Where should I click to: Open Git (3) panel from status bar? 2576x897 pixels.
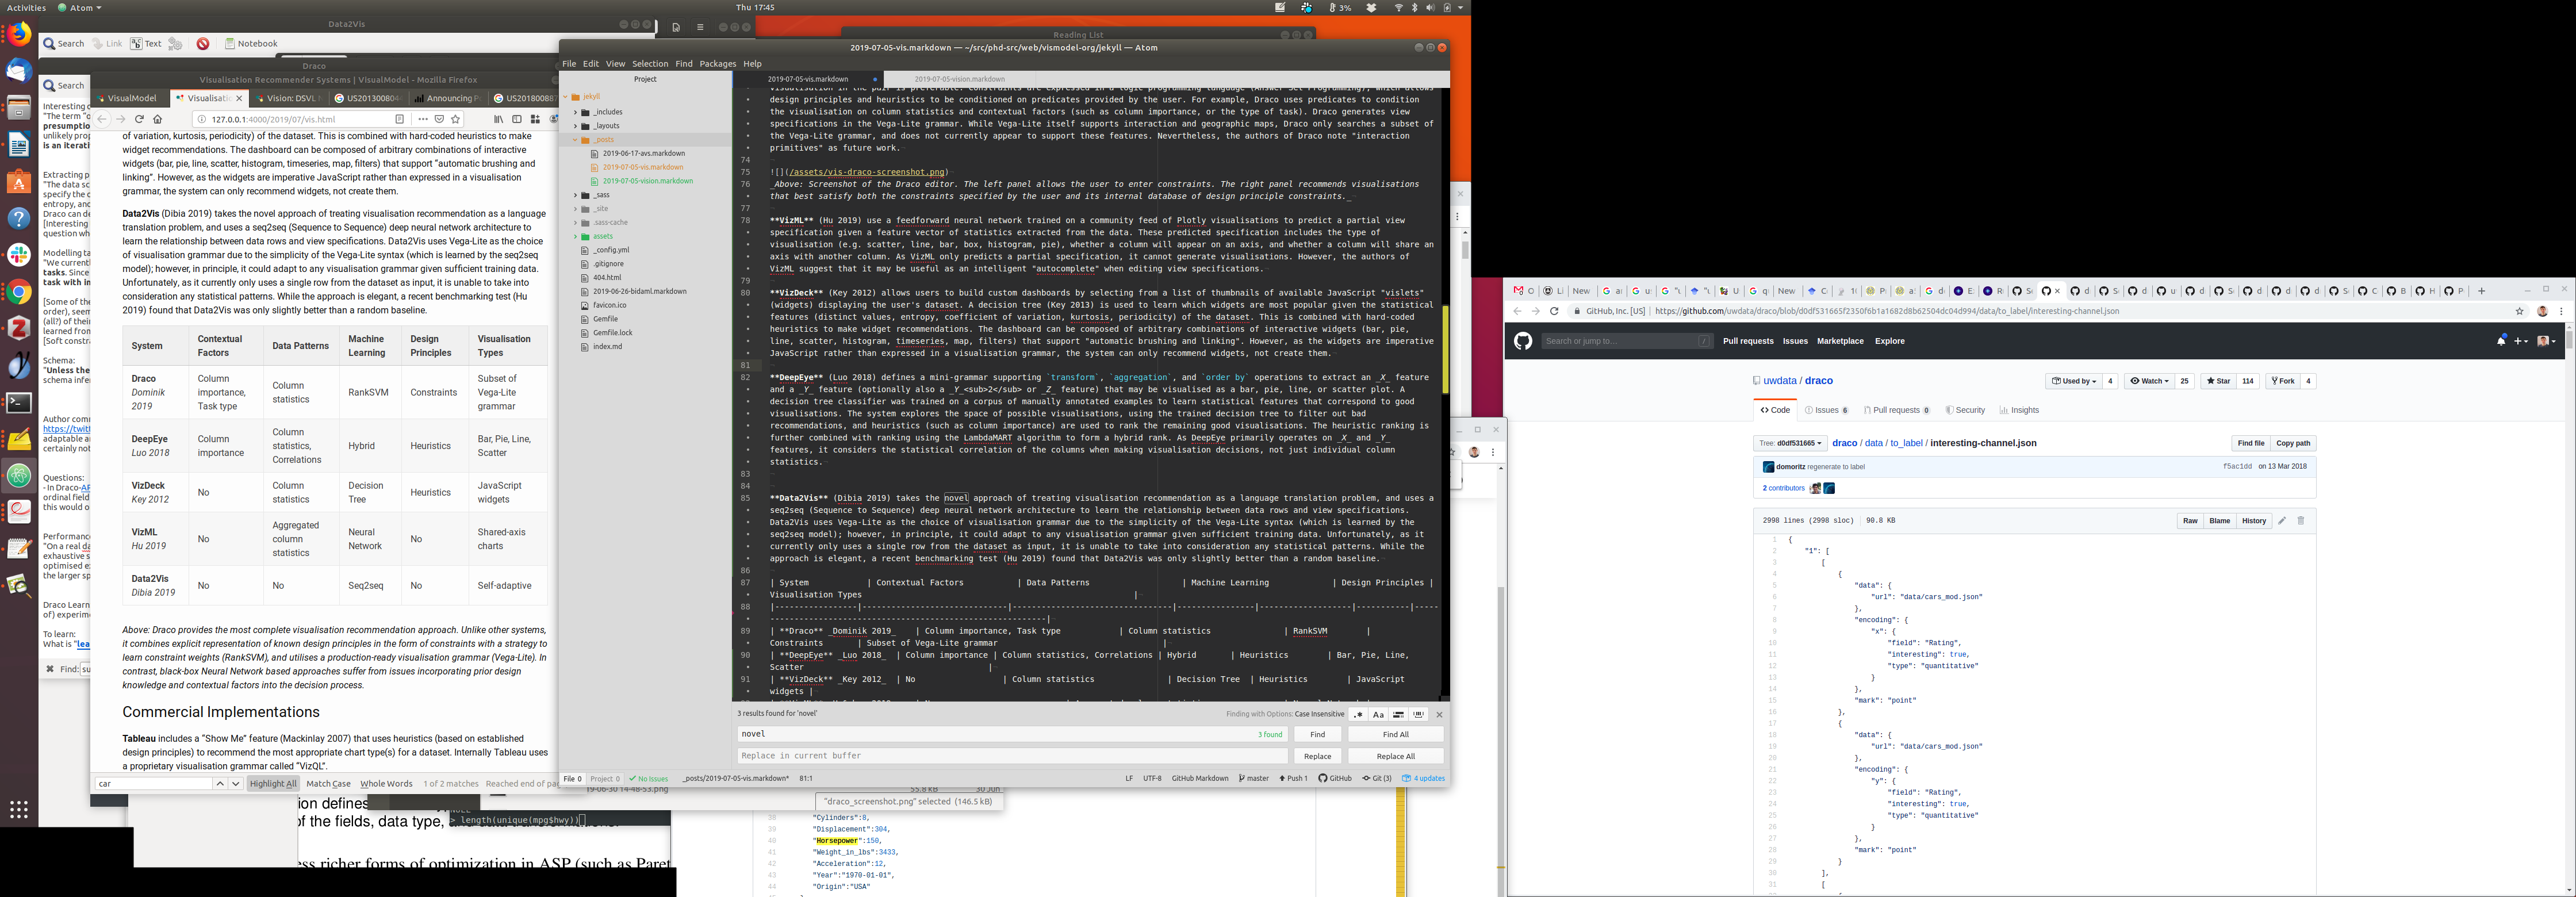point(1377,779)
